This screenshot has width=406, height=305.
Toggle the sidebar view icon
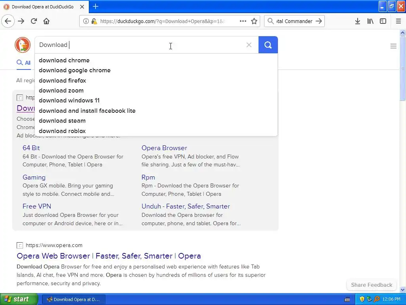point(383,21)
